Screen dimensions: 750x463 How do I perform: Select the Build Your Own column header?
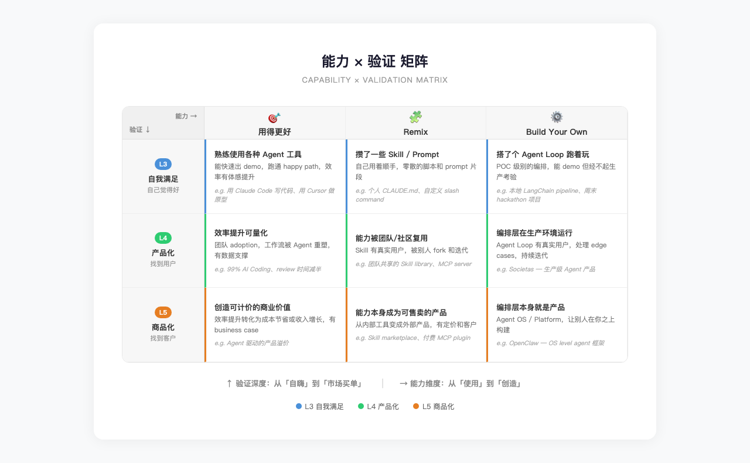pos(557,132)
